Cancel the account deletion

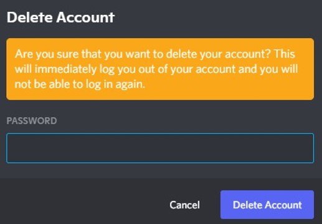click(x=184, y=205)
